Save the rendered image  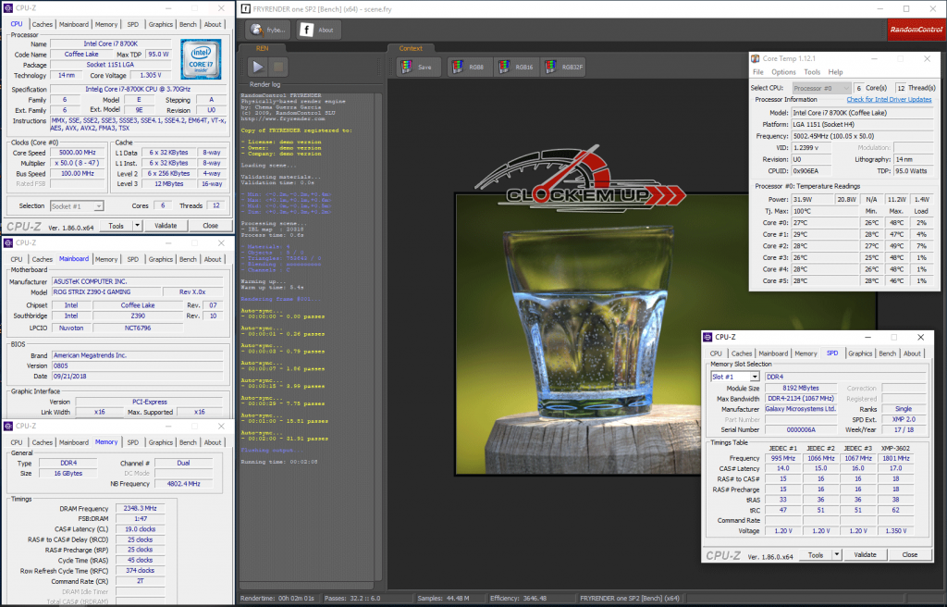coord(418,67)
